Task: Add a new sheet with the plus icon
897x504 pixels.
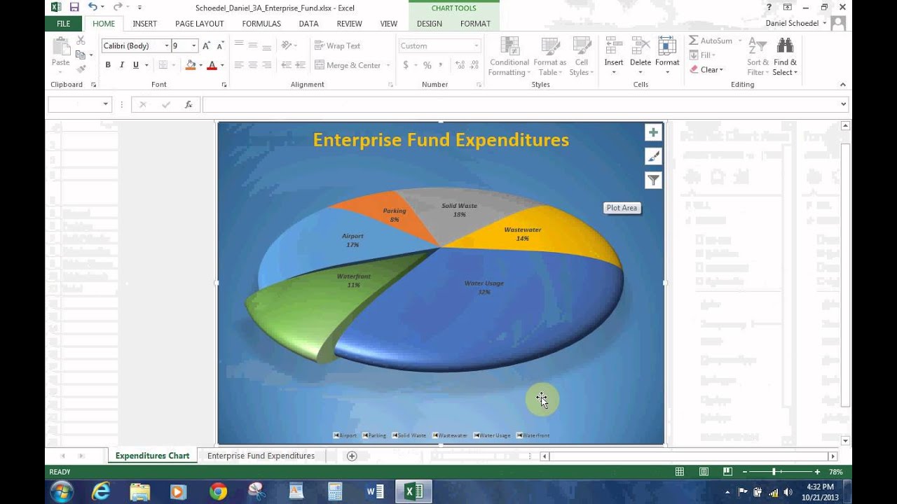Action: (x=352, y=456)
